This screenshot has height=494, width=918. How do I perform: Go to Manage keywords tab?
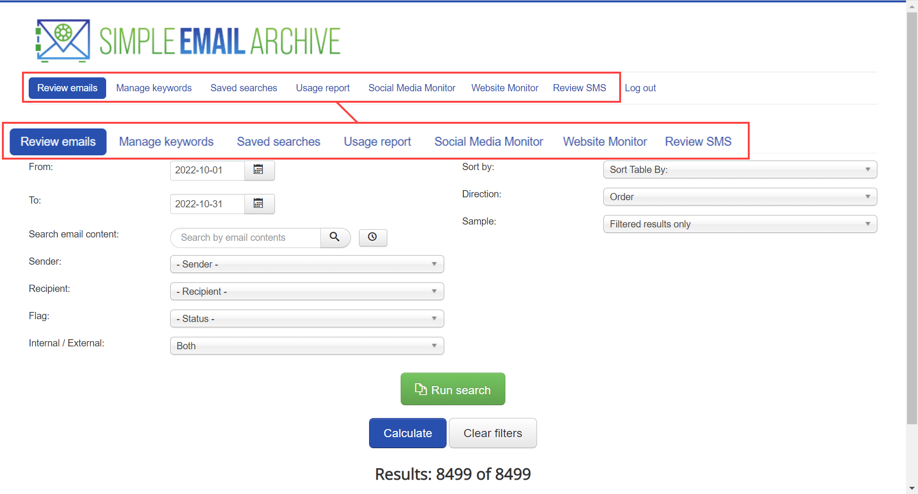154,88
